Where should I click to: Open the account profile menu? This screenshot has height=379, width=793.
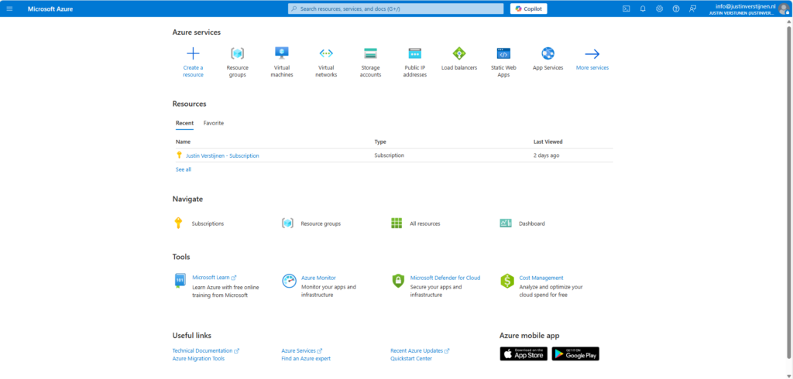pyautogui.click(x=784, y=9)
